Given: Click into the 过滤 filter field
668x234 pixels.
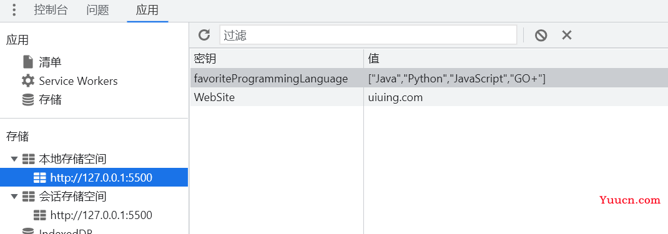Looking at the screenshot, I should (x=368, y=35).
